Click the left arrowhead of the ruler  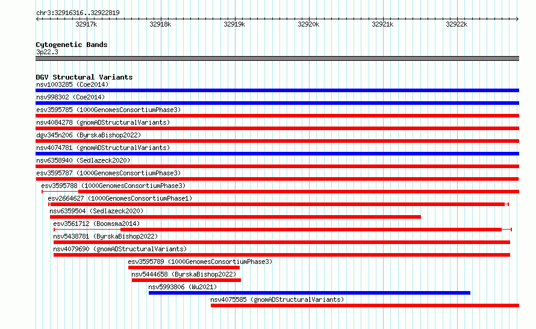click(37, 19)
